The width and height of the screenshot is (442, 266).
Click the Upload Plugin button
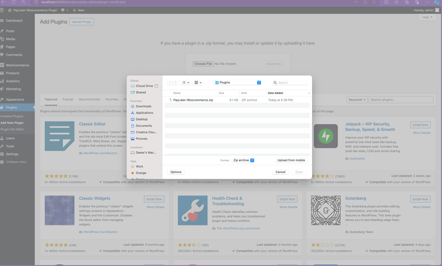(81, 21)
